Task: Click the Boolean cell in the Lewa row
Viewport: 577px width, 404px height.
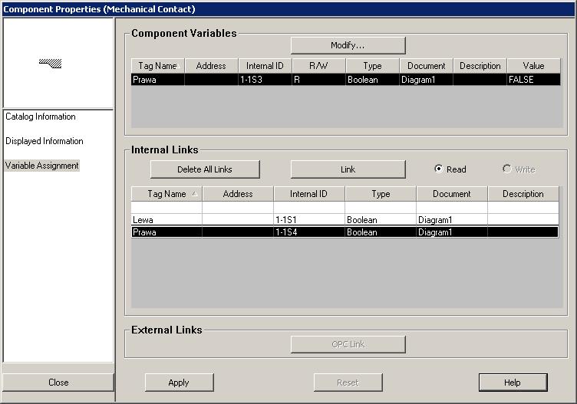Action: pyautogui.click(x=381, y=220)
